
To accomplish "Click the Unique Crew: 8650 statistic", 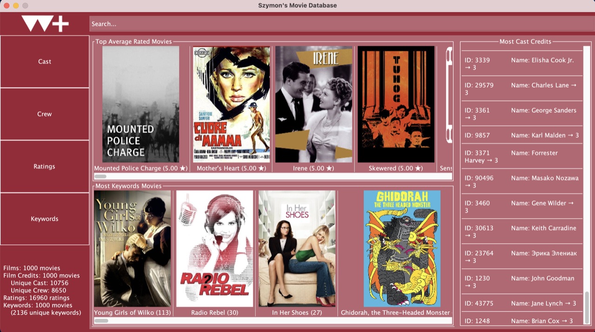I will point(38,290).
